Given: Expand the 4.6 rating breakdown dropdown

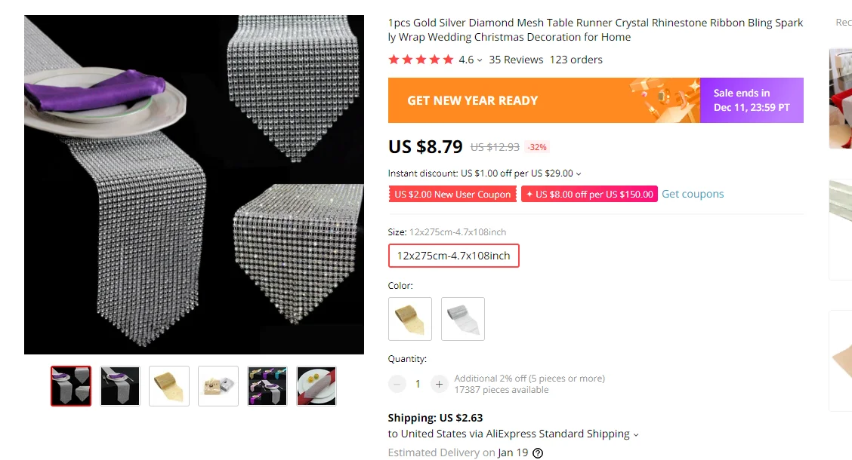Looking at the screenshot, I should pyautogui.click(x=480, y=60).
